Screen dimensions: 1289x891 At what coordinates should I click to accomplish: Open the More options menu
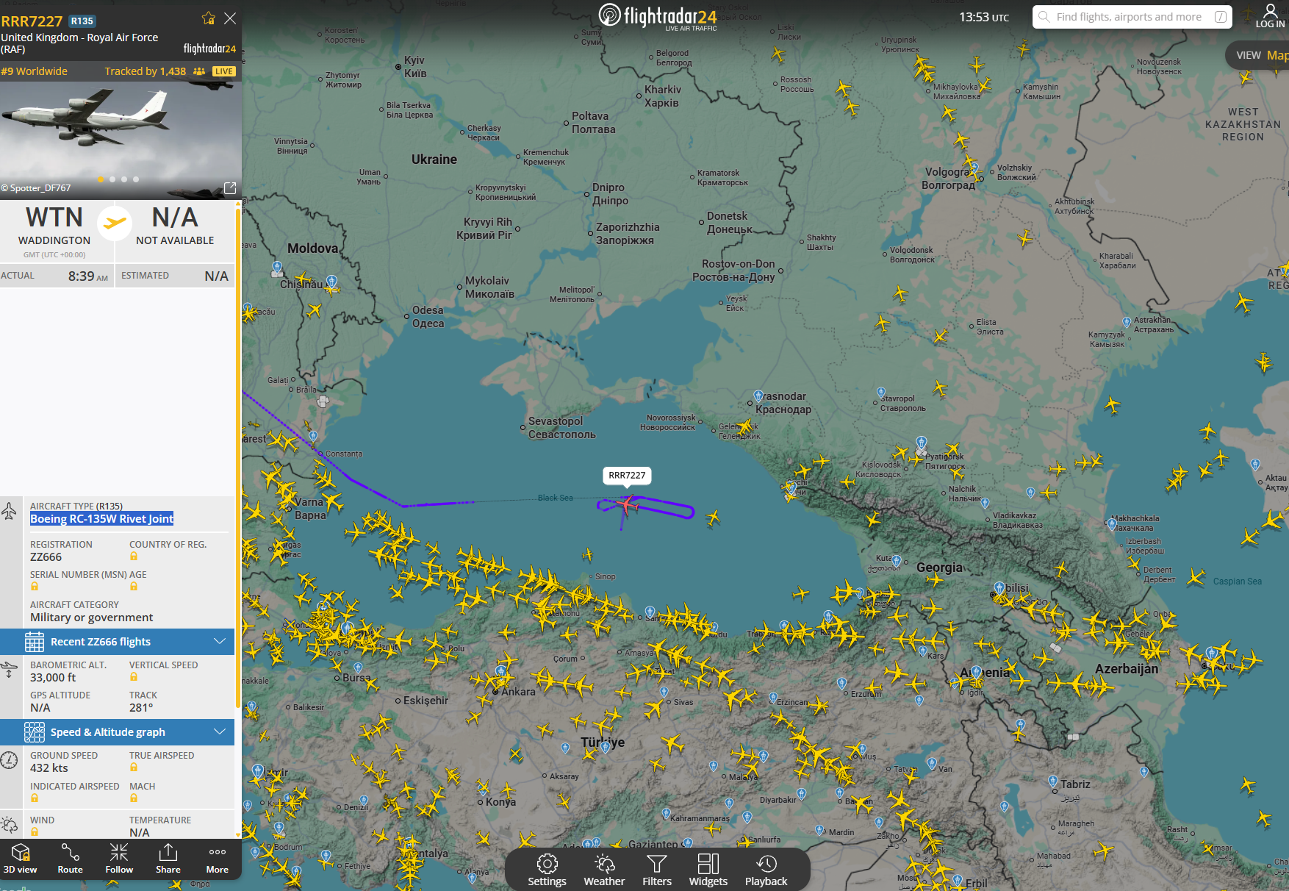click(218, 859)
